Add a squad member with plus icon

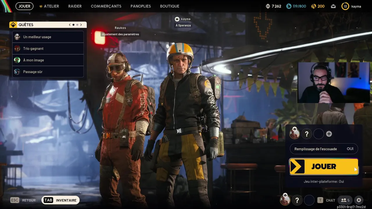coord(329,134)
